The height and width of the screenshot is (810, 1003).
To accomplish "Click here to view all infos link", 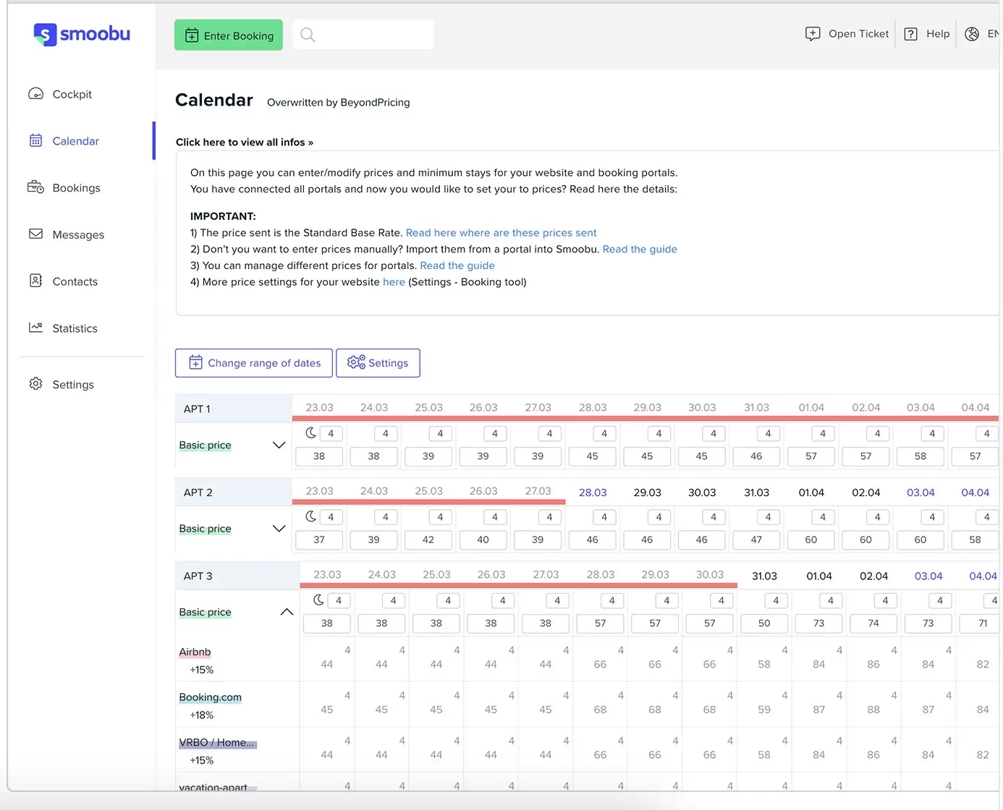I will pos(245,142).
